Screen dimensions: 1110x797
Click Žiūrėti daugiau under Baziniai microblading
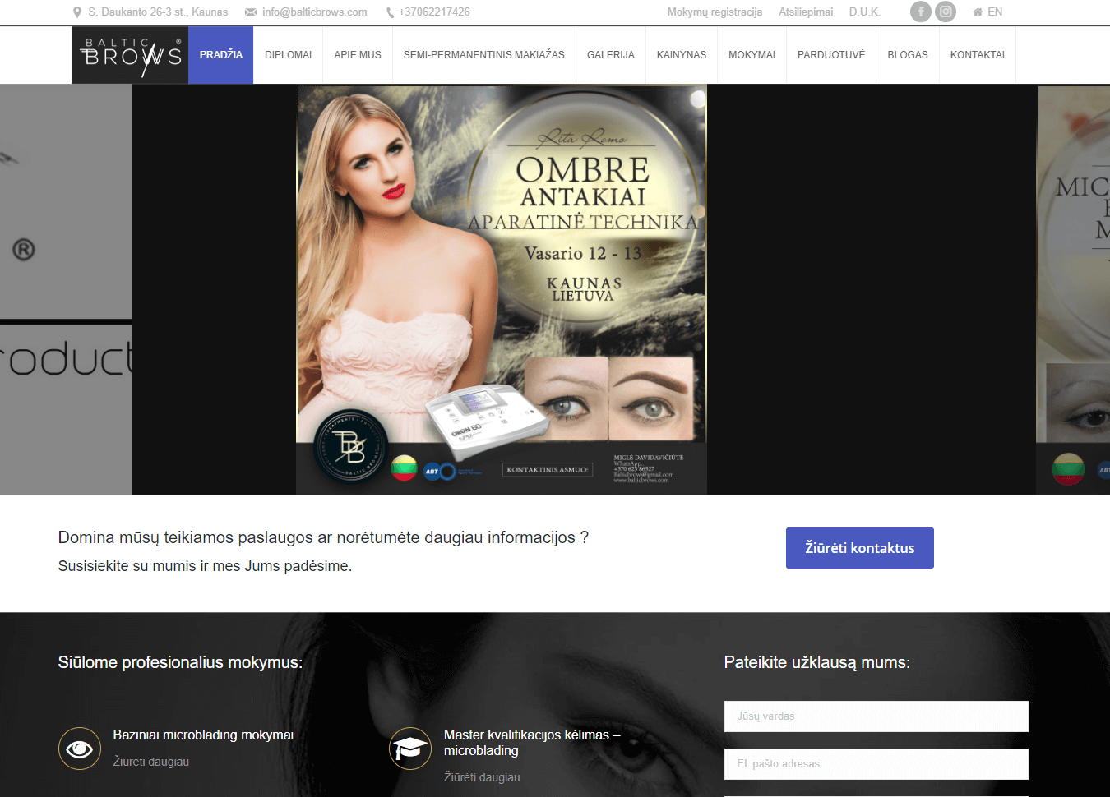151,762
